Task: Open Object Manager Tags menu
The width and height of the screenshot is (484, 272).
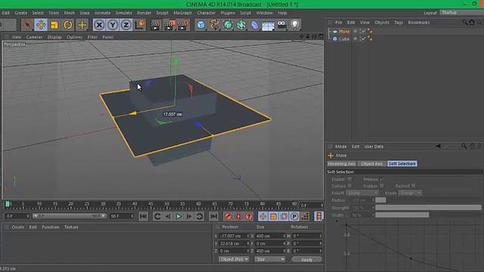Action: pyautogui.click(x=399, y=23)
